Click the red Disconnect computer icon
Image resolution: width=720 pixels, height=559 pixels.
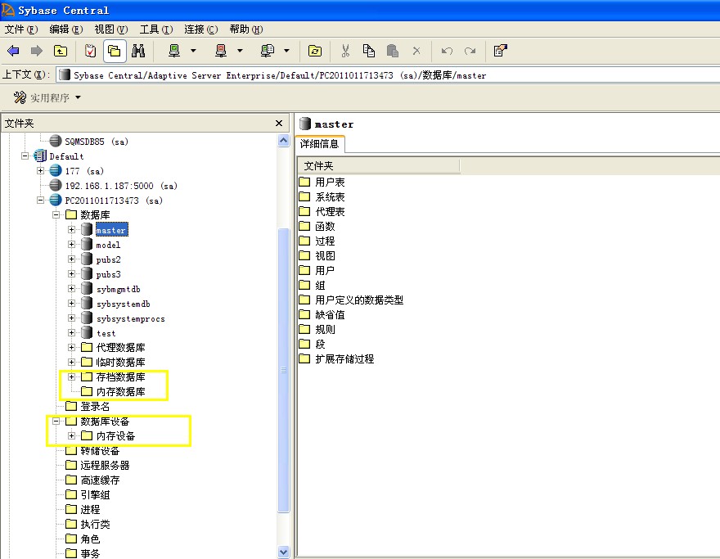click(221, 51)
